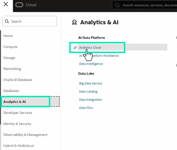The height and width of the screenshot is (150, 177).
Task: Close the navigation menu with the X icon
Action: [6, 4]
